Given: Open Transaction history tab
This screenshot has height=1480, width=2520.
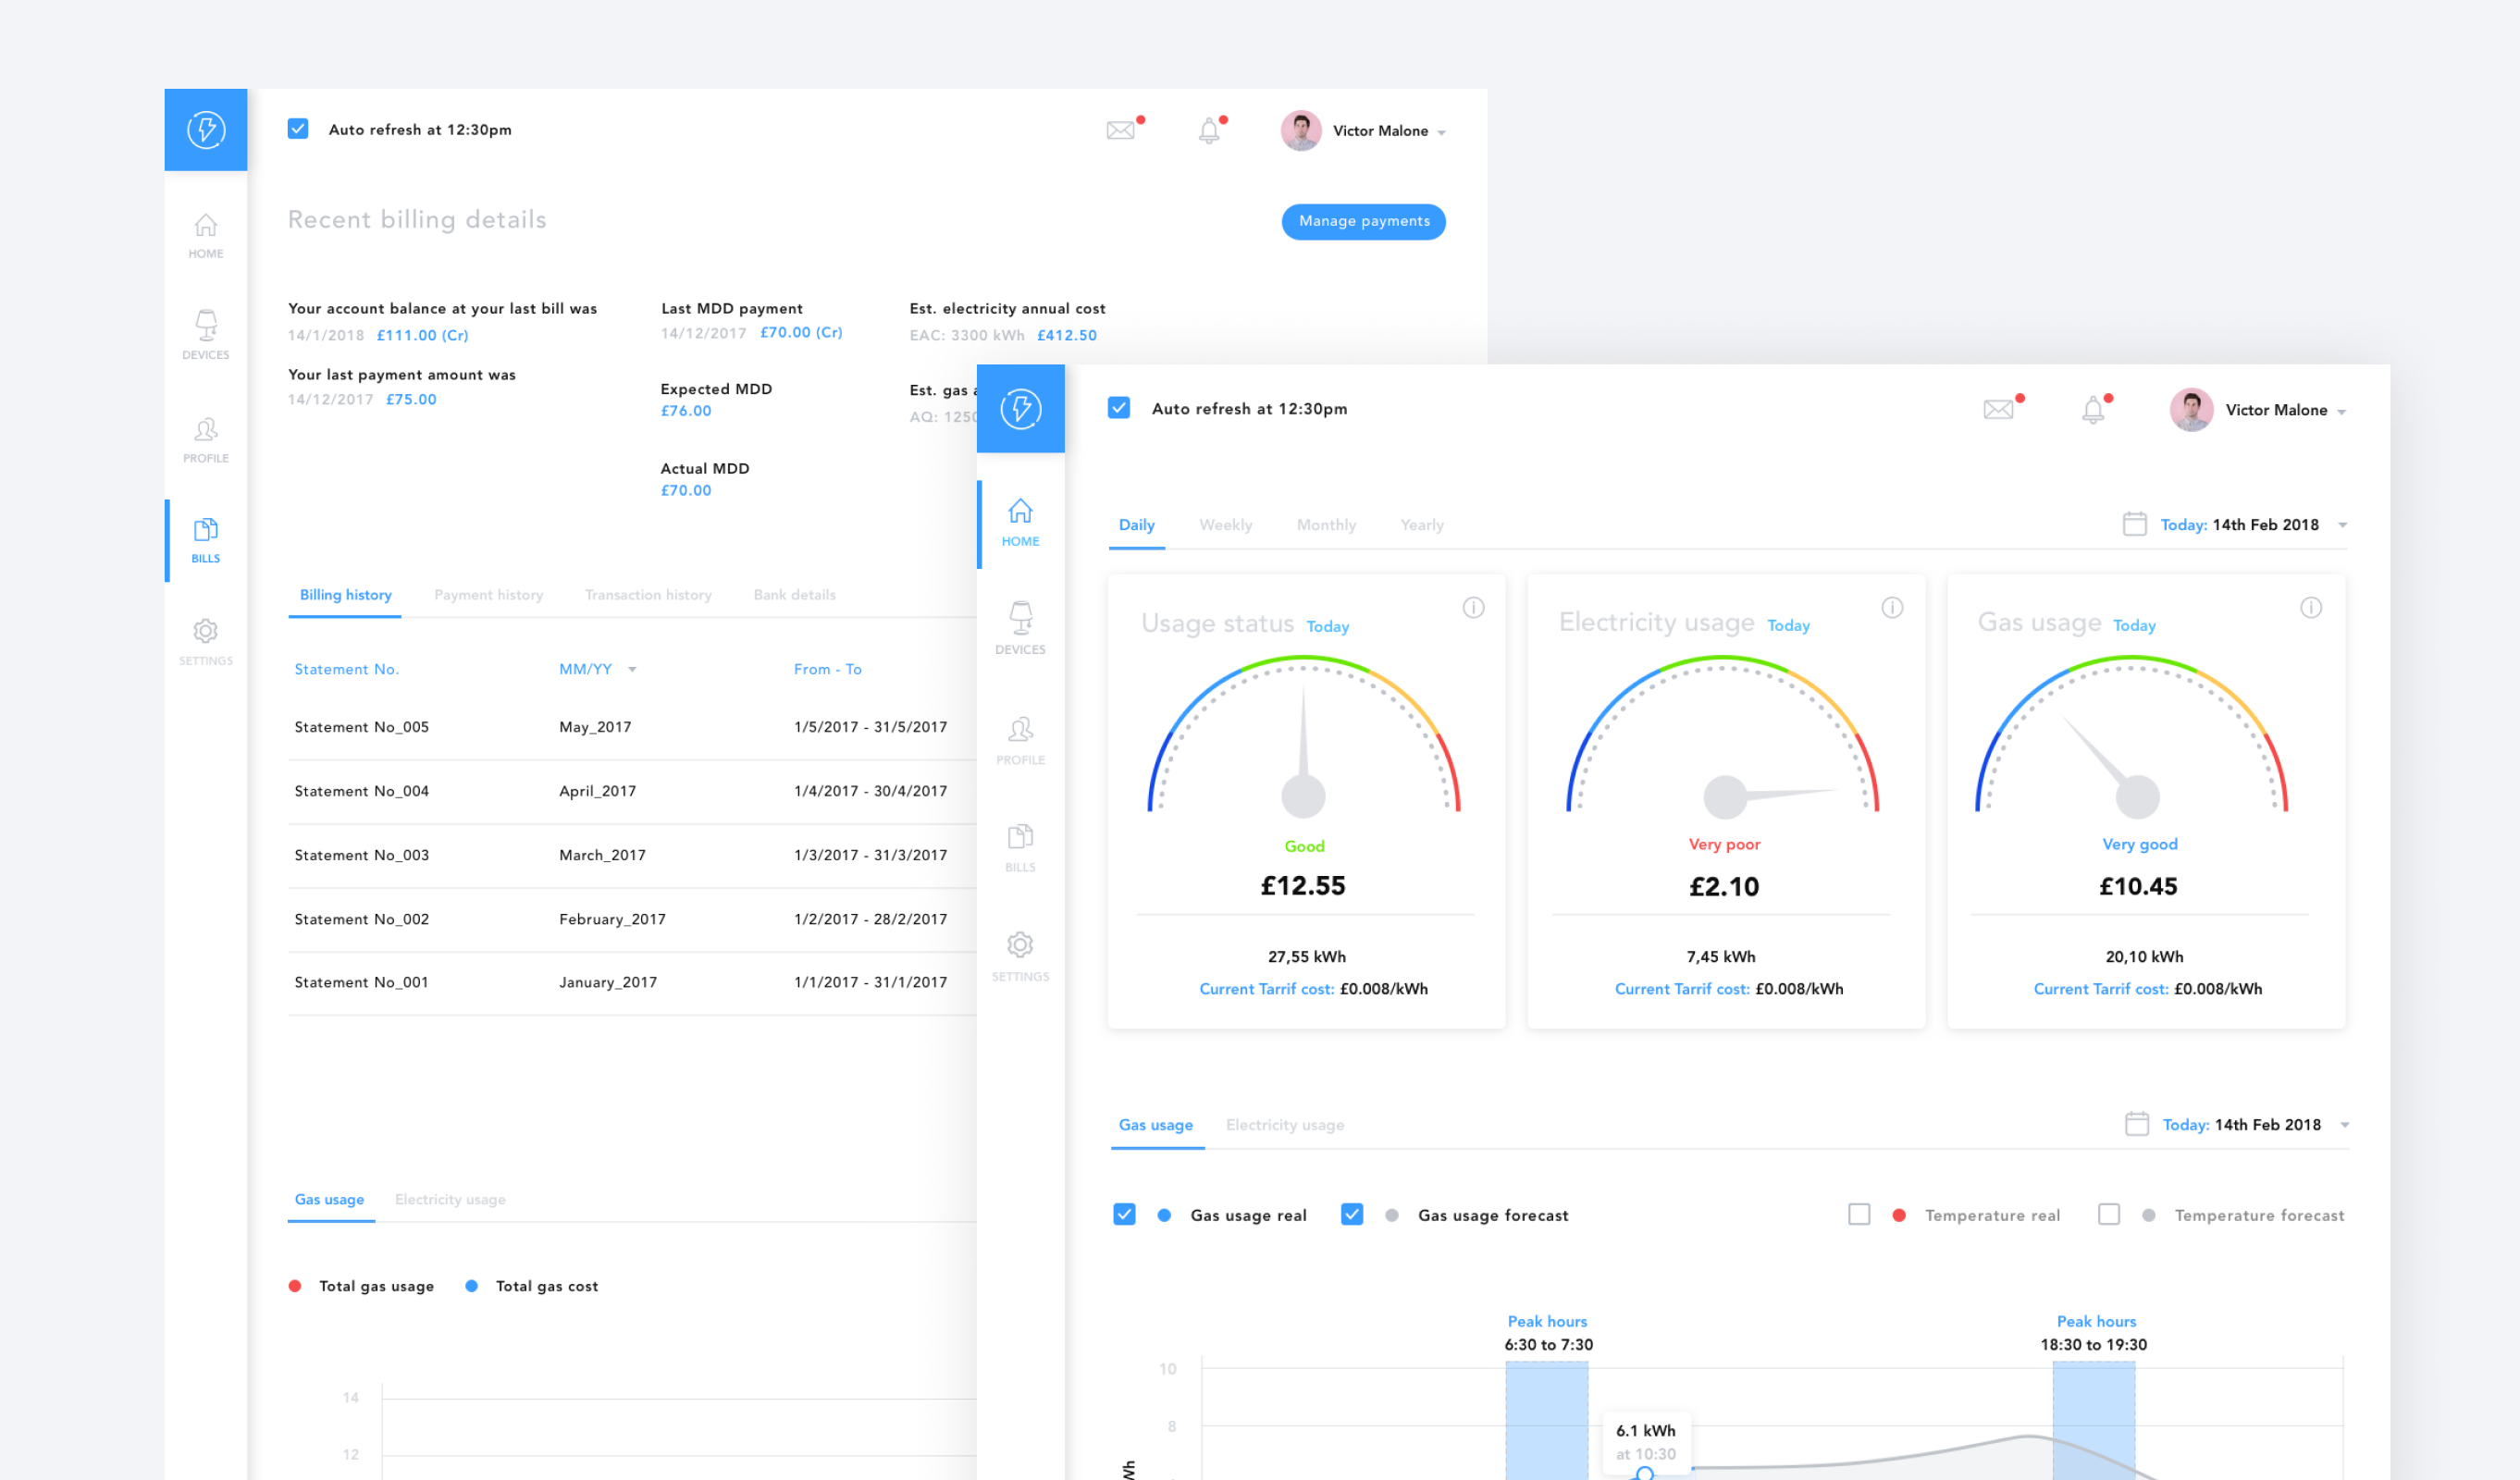Looking at the screenshot, I should (648, 595).
